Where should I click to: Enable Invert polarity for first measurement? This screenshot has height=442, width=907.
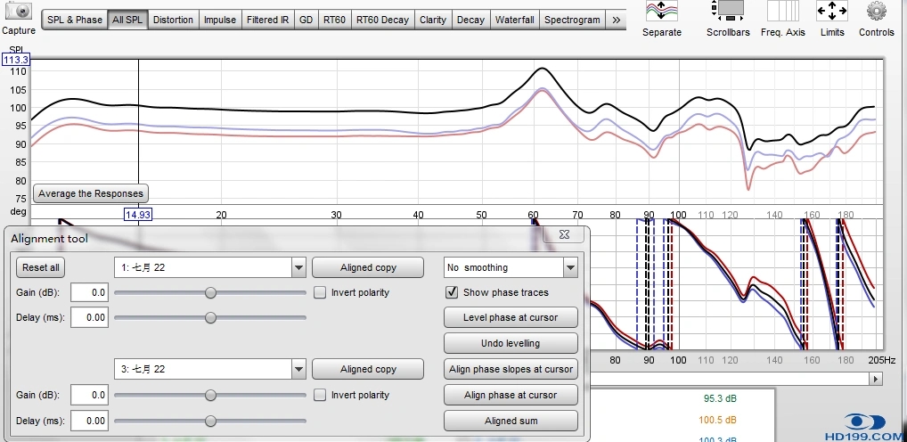[321, 292]
